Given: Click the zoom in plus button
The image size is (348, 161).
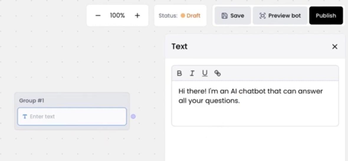Looking at the screenshot, I should coord(137,16).
